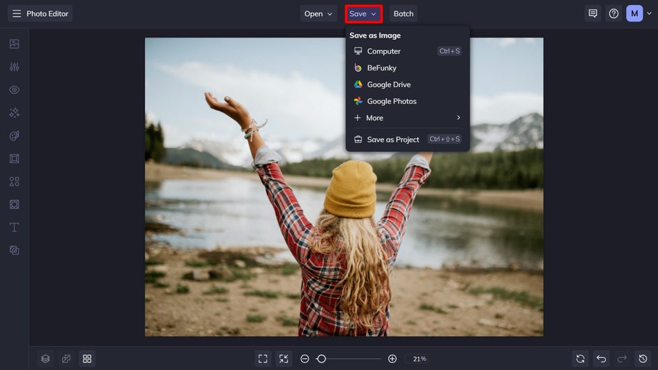Collapse the Save dropdown
This screenshot has width=658, height=370.
point(363,14)
